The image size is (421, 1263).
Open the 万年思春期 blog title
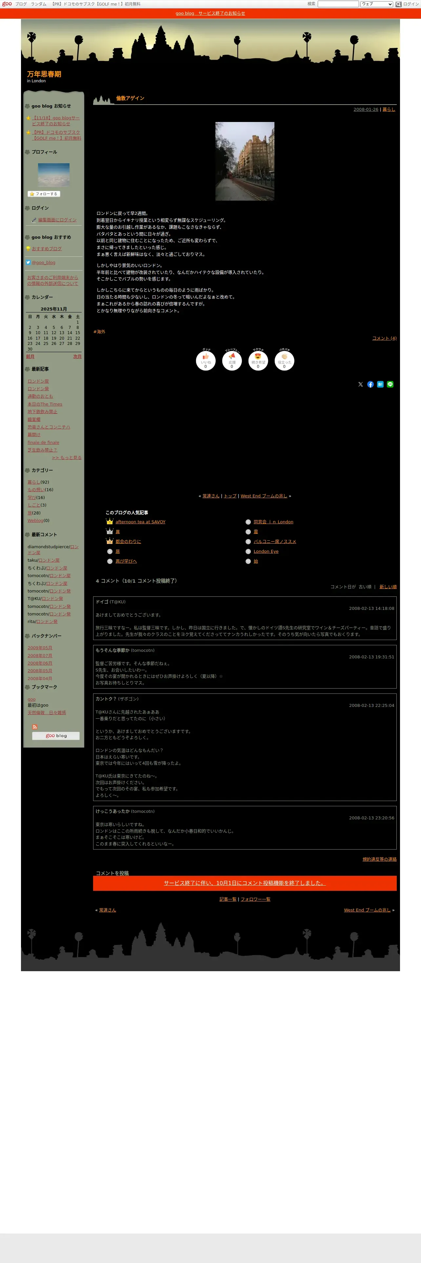tap(44, 74)
